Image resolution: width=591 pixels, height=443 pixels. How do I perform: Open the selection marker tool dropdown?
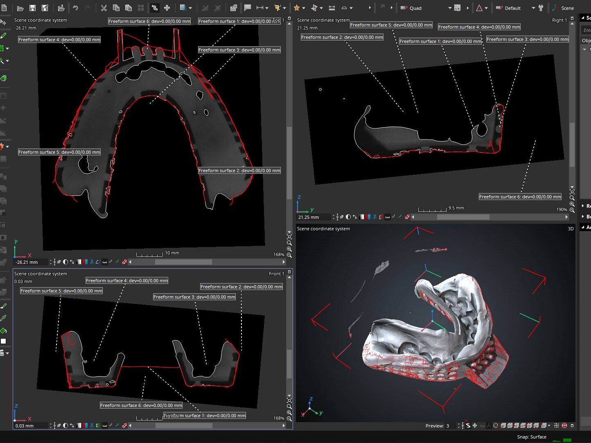(x=284, y=8)
